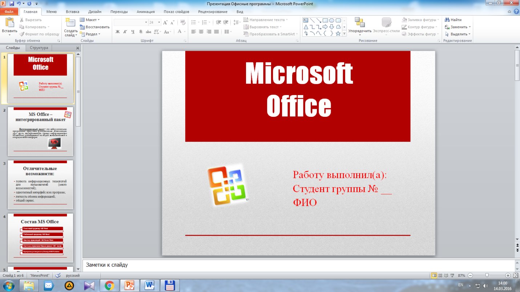
Task: Open the Раздел (Section) dropdown
Action: [90, 34]
